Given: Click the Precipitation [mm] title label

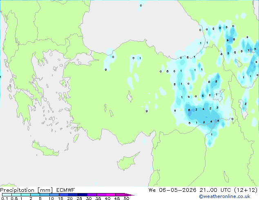Looking at the screenshot, I should (27, 190).
